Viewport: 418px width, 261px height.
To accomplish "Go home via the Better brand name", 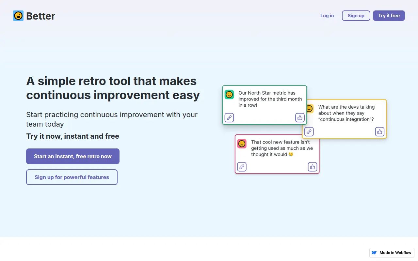I will [41, 16].
